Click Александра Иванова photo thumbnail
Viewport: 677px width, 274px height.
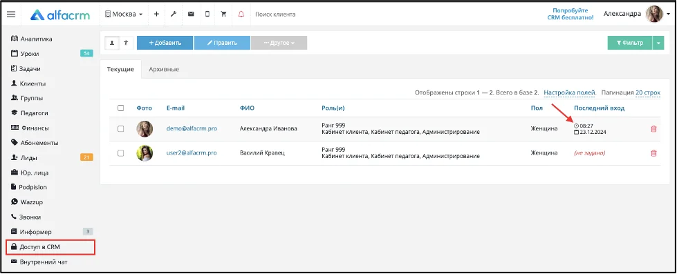pos(145,129)
